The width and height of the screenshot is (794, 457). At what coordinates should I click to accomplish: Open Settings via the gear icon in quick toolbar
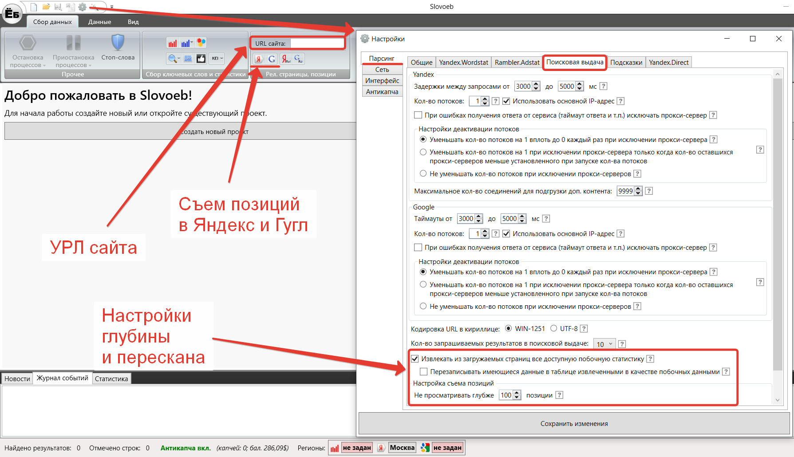(82, 7)
